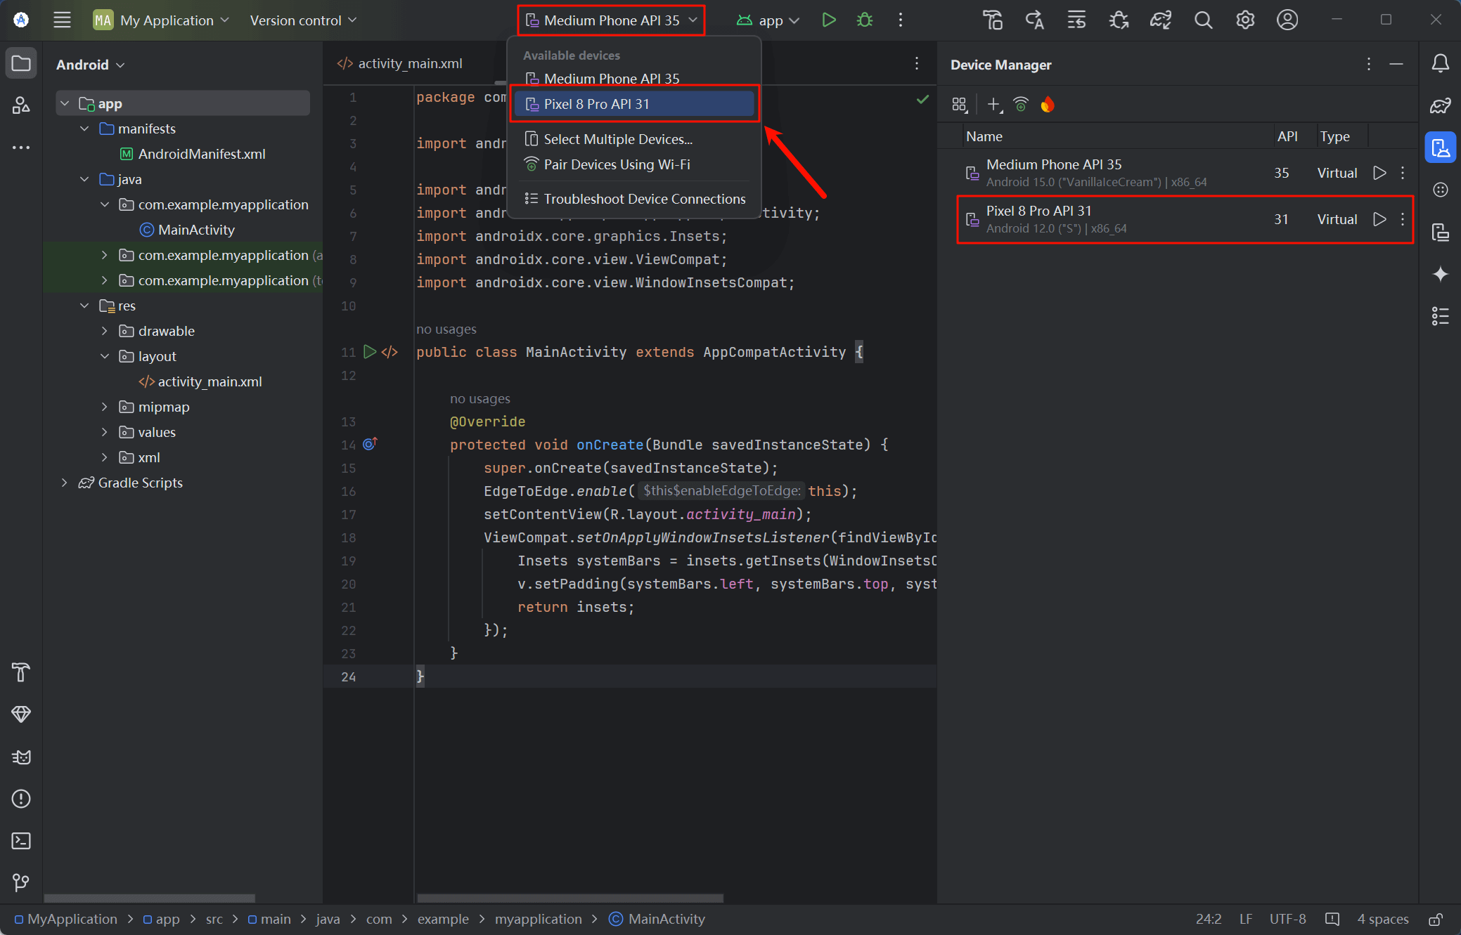The width and height of the screenshot is (1461, 935).
Task: Open the Build hammer tool window
Action: point(21,672)
